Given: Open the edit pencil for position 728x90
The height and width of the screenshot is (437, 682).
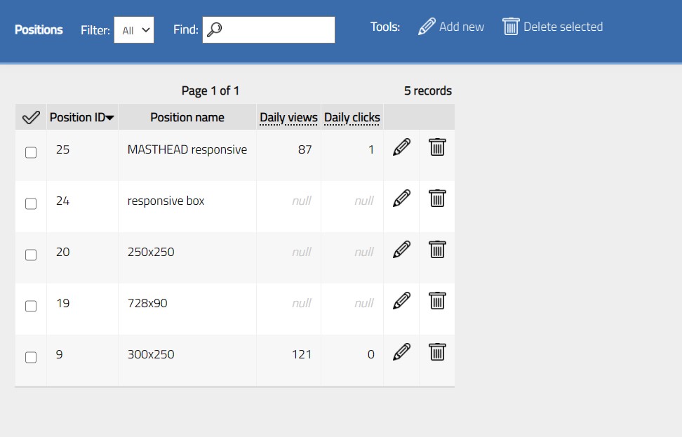Looking at the screenshot, I should click(401, 300).
